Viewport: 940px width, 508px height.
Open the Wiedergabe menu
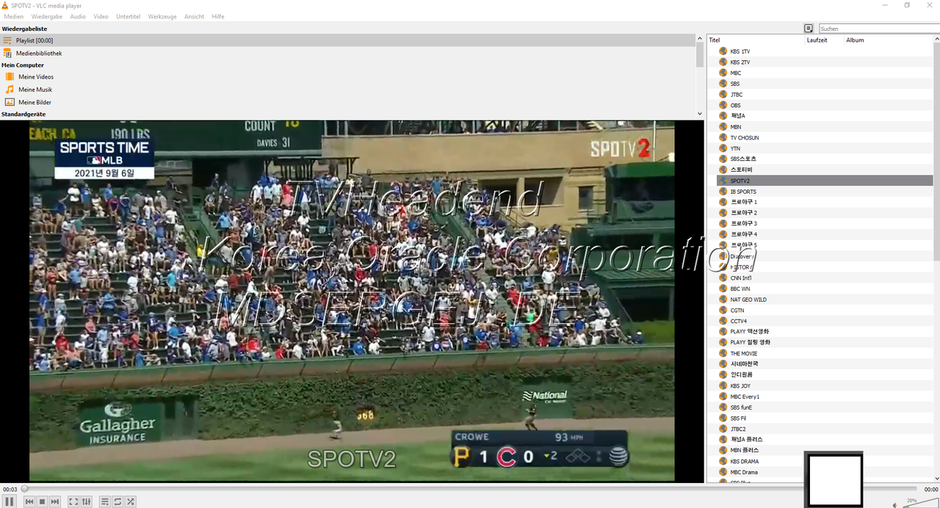tap(47, 16)
